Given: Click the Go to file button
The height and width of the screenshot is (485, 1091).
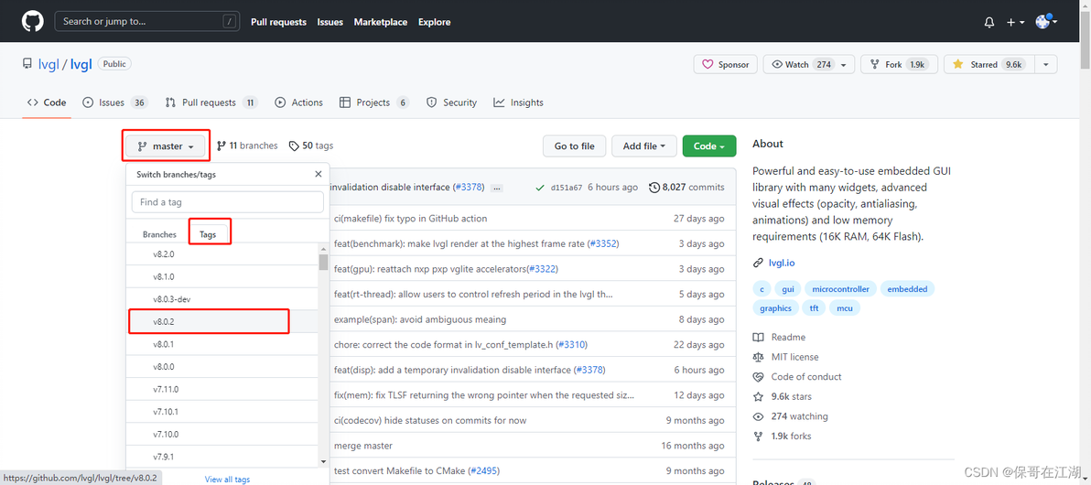Looking at the screenshot, I should pyautogui.click(x=574, y=146).
